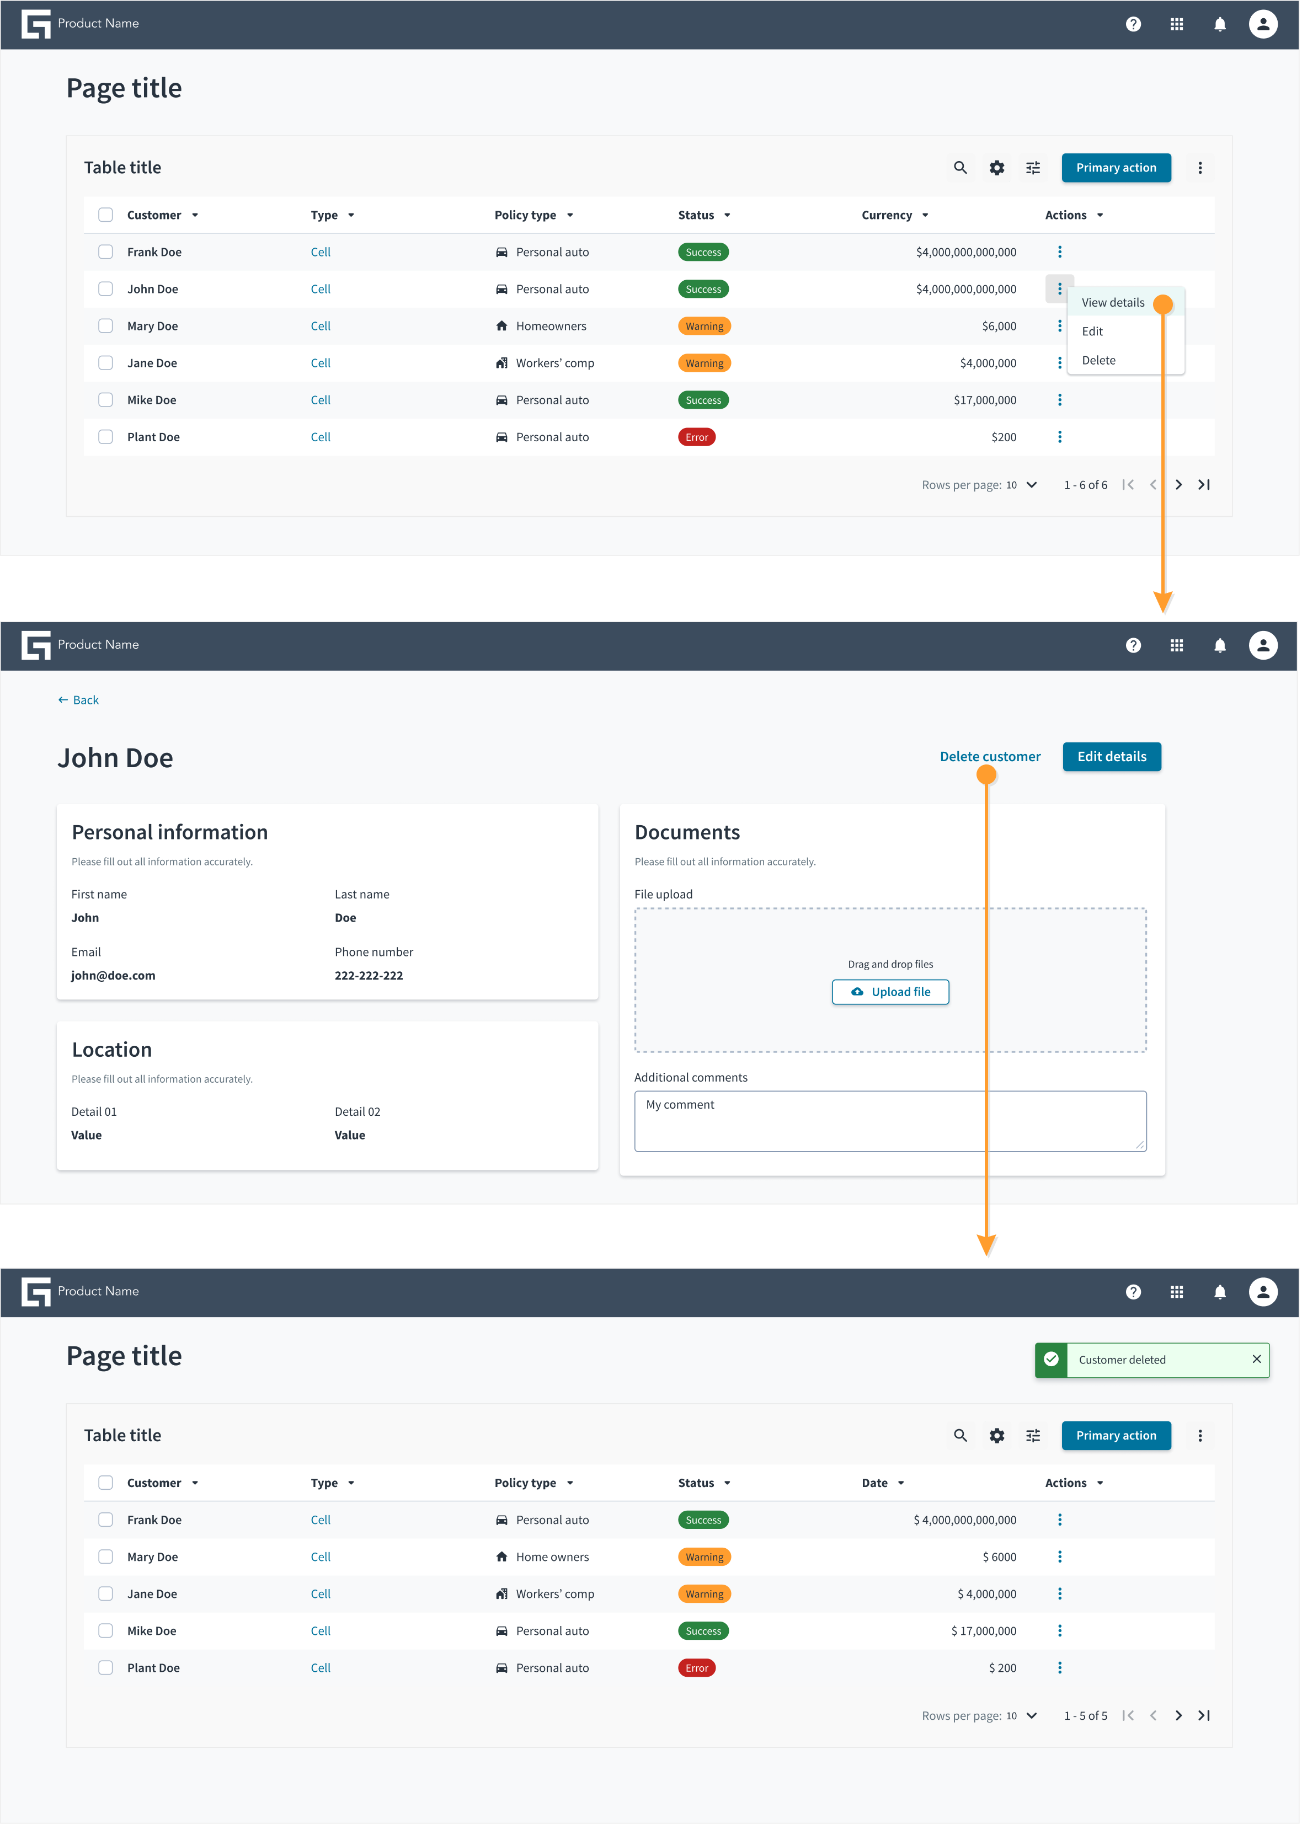
Task: Click the search icon in top table toolbar
Action: (x=961, y=168)
